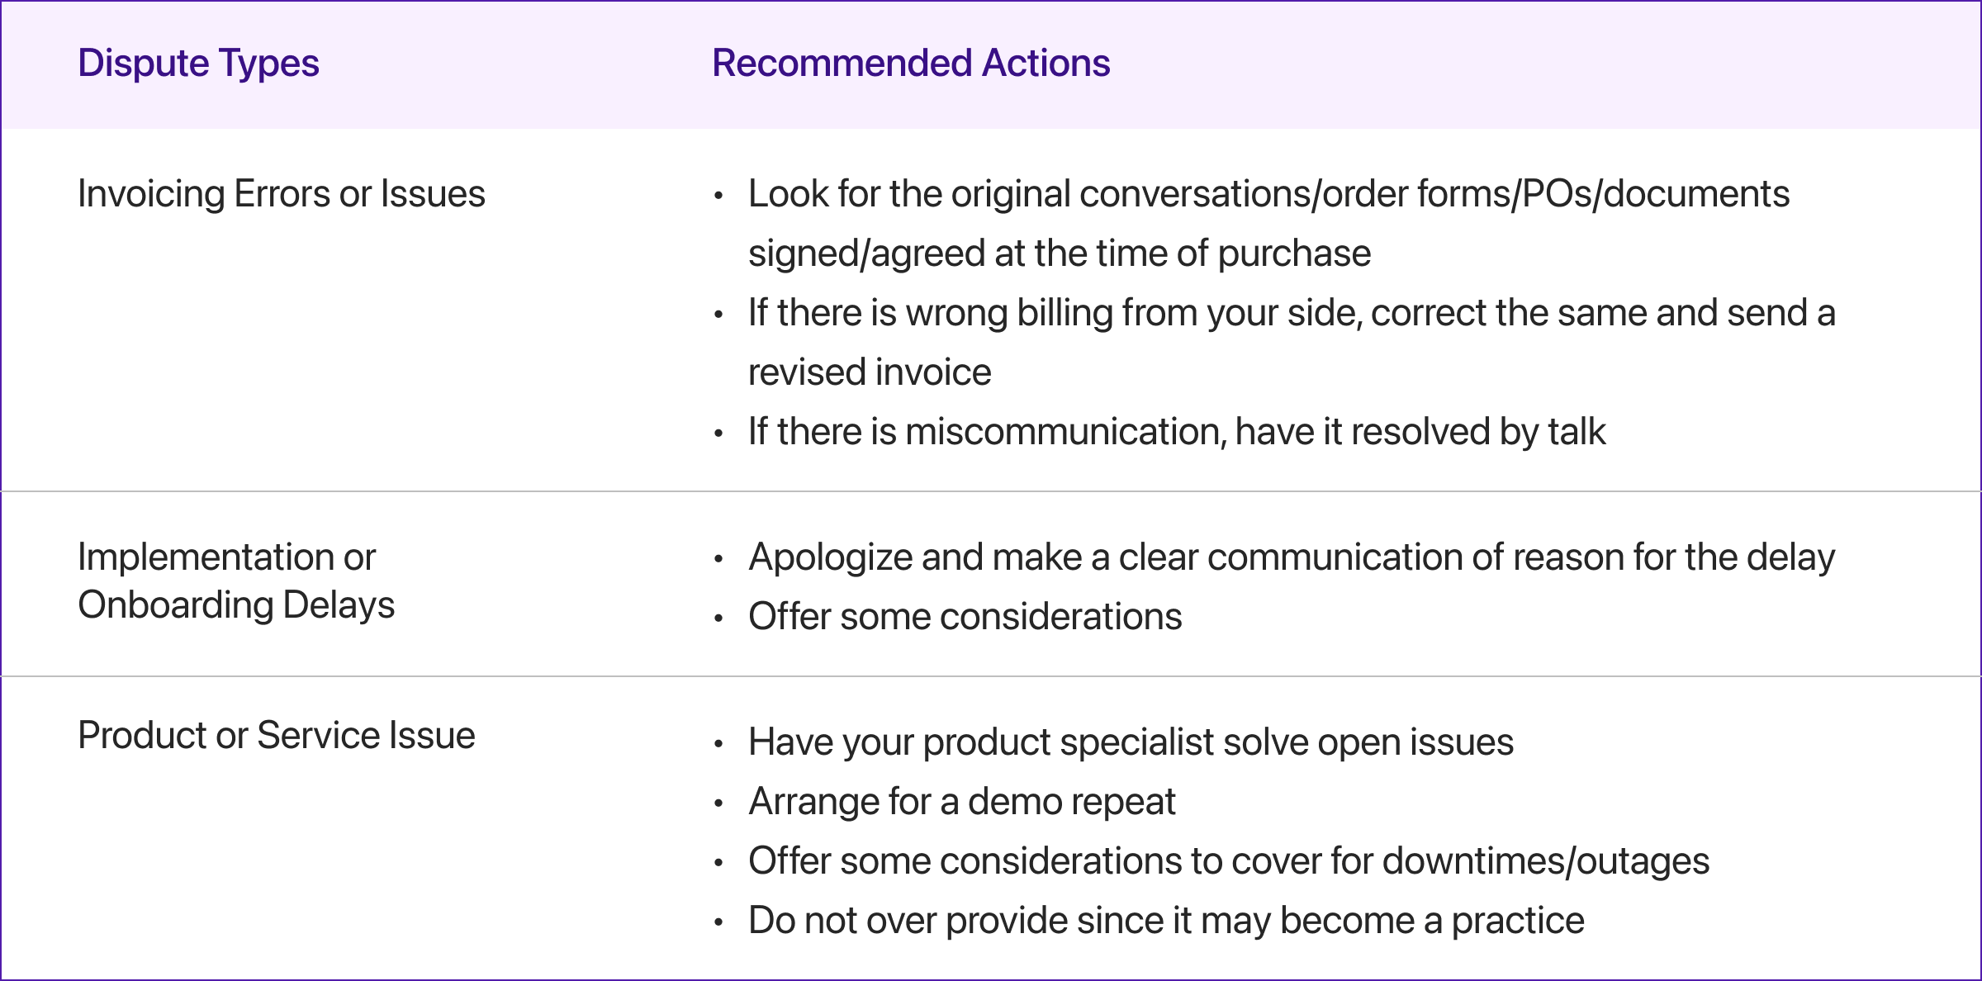The width and height of the screenshot is (1982, 981).
Task: Click the bullet before 'Apologize and make'
Action: [718, 559]
